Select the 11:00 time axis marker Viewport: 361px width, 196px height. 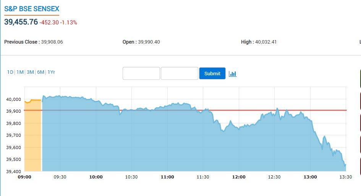click(167, 177)
